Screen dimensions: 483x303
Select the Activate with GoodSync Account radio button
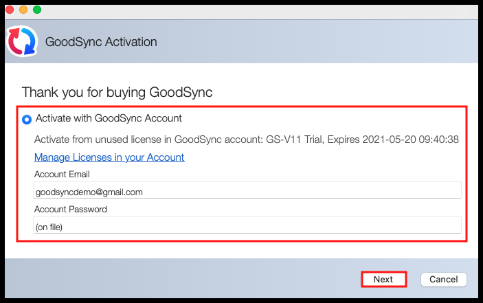click(x=27, y=119)
